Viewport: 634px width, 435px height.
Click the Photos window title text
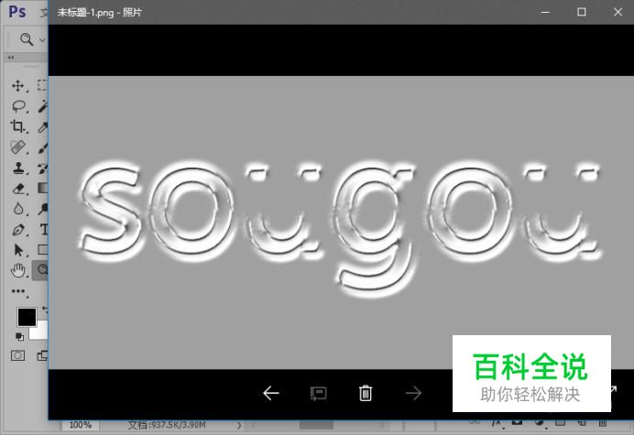100,12
